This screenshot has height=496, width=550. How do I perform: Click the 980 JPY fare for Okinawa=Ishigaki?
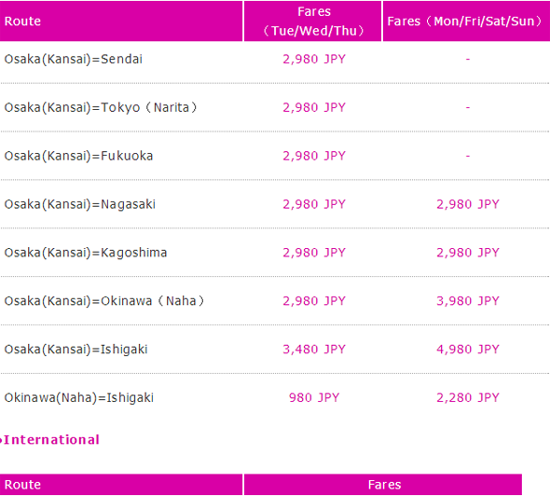click(x=314, y=398)
